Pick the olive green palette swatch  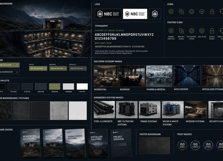coord(55,86)
